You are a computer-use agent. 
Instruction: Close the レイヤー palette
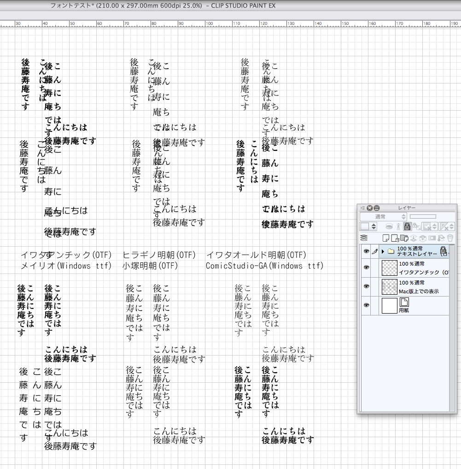[369, 208]
